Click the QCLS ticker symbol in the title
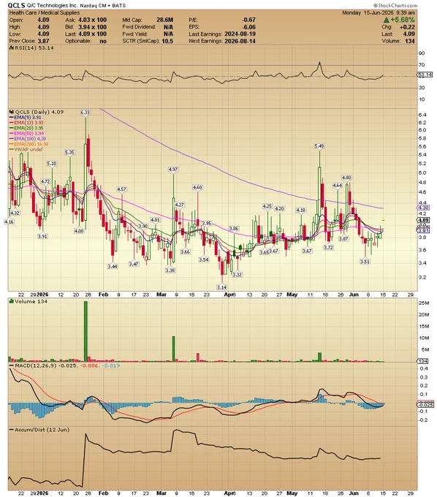 pos(17,5)
